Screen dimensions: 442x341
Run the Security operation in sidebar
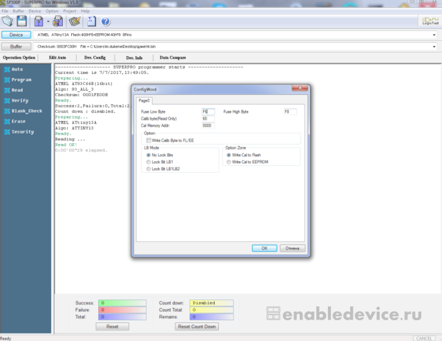click(19, 132)
